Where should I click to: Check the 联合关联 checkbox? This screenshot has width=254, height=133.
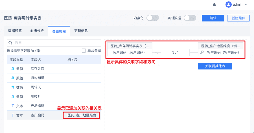click(x=84, y=51)
